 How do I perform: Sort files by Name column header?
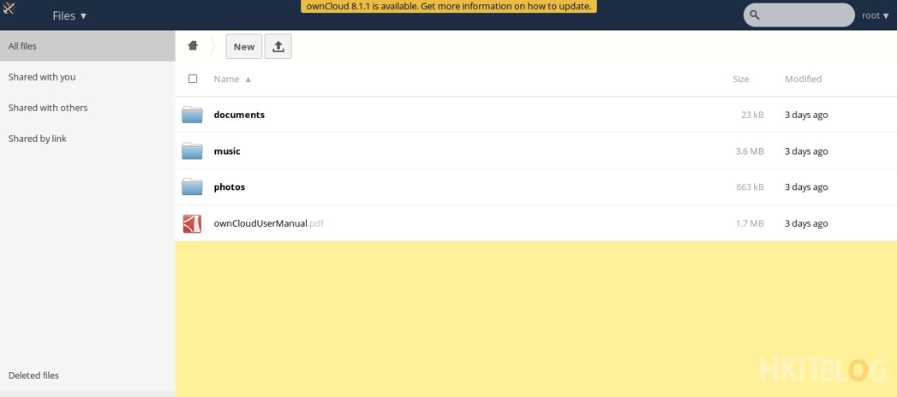point(227,79)
